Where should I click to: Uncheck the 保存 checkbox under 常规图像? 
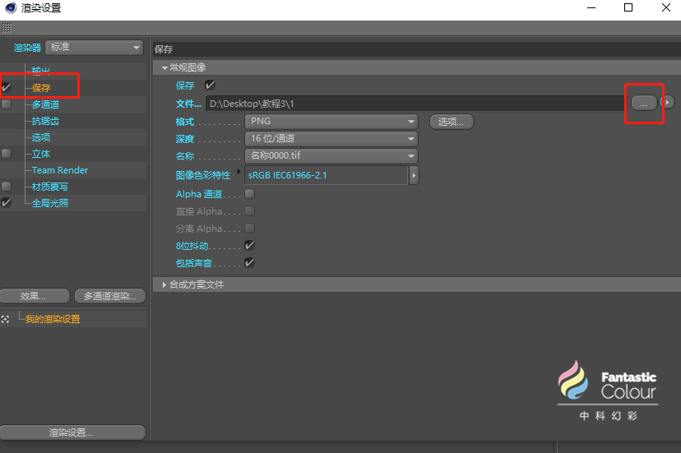(211, 86)
